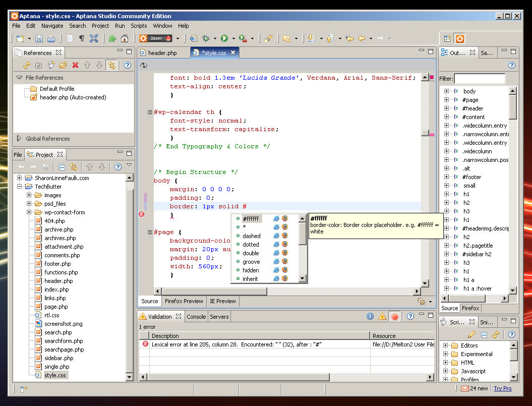
Task: Toggle the warnings filter in Validation view
Action: click(x=382, y=317)
